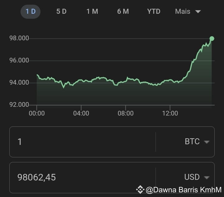Show the 1 M chart range

pos(92,12)
